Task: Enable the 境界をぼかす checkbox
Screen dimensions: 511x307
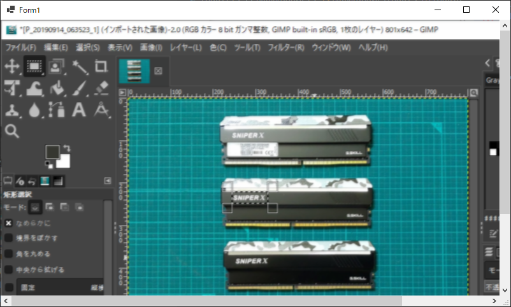Action: click(x=8, y=238)
